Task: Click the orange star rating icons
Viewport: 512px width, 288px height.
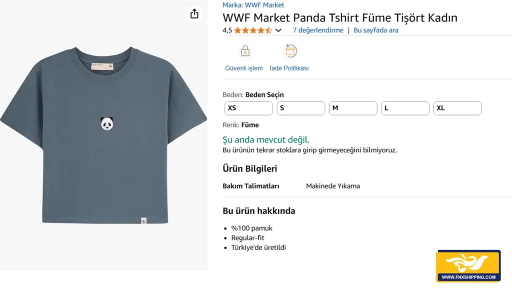Action: pyautogui.click(x=253, y=30)
